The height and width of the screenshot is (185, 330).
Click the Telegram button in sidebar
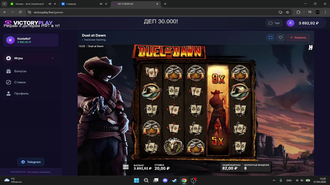tap(31, 162)
